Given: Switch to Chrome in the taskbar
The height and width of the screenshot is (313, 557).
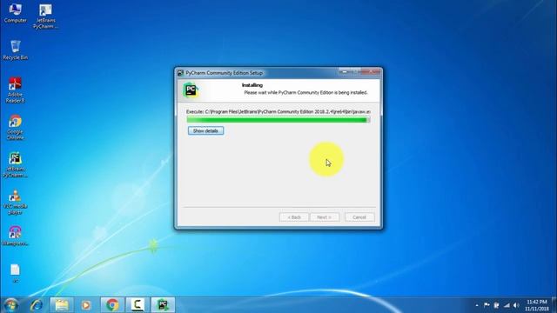Looking at the screenshot, I should click(112, 305).
